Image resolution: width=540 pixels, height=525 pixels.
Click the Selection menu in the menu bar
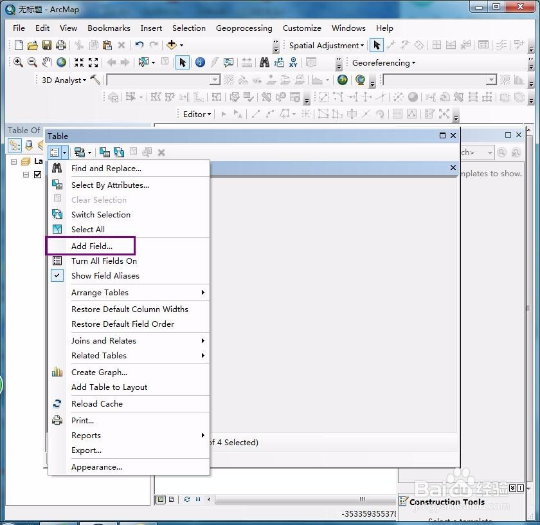189,28
